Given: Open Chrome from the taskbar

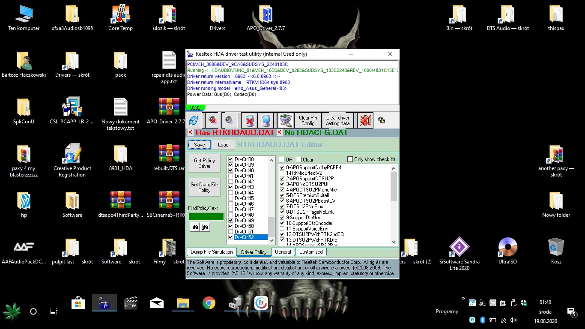Looking at the screenshot, I should pos(209,303).
